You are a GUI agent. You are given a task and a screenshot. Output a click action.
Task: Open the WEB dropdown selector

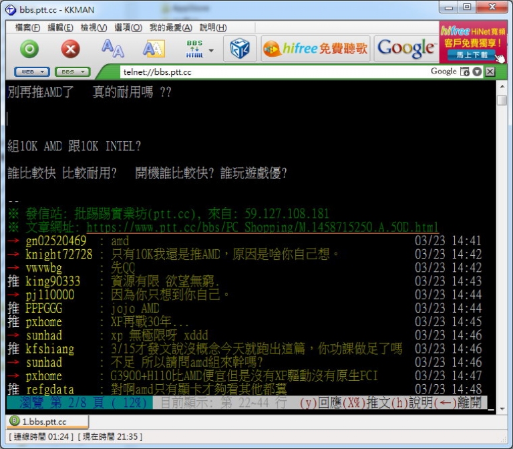[32, 71]
